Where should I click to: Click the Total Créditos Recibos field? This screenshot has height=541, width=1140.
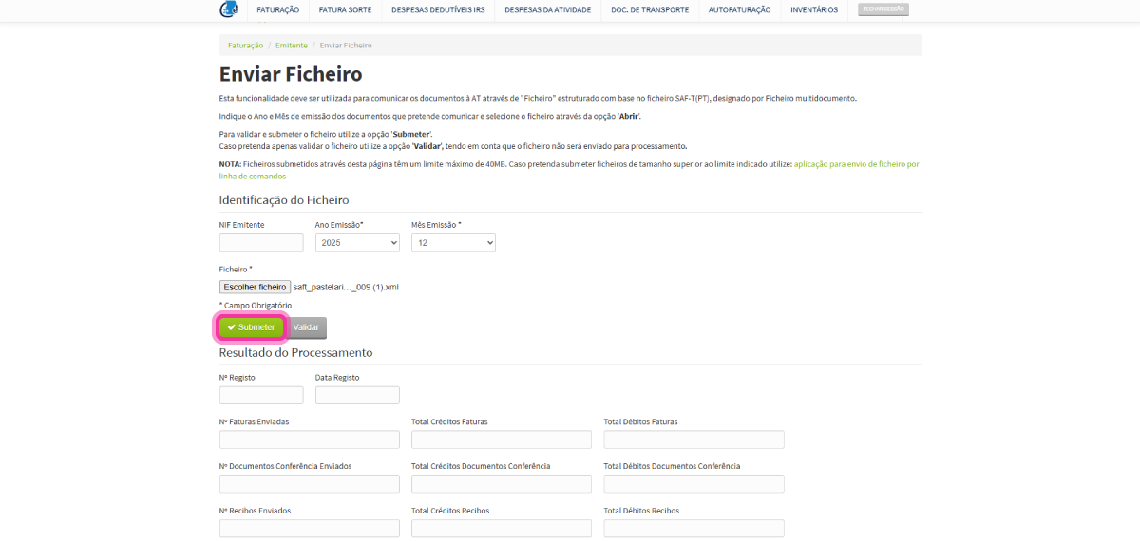pos(502,529)
